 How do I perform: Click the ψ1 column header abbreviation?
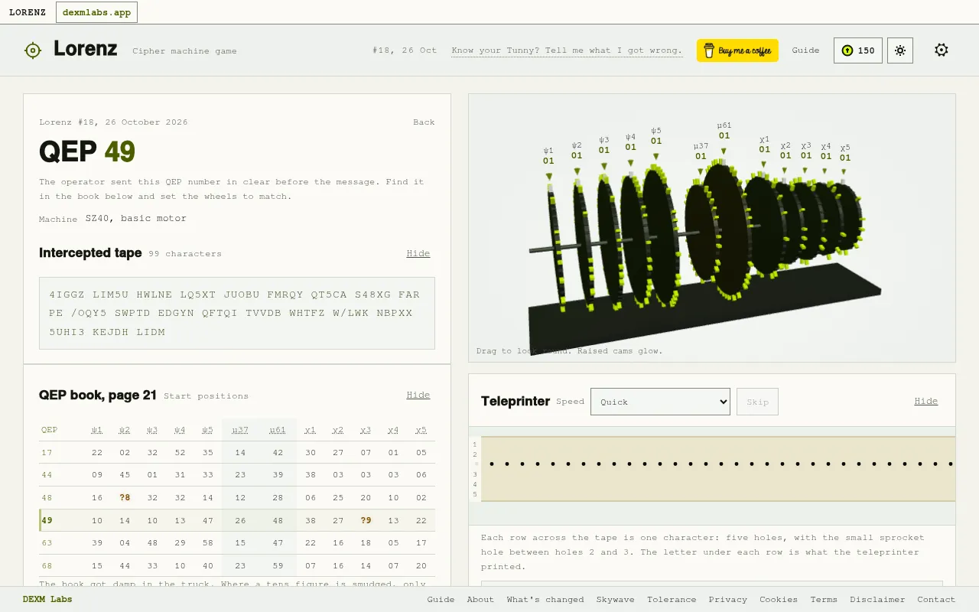[97, 430]
